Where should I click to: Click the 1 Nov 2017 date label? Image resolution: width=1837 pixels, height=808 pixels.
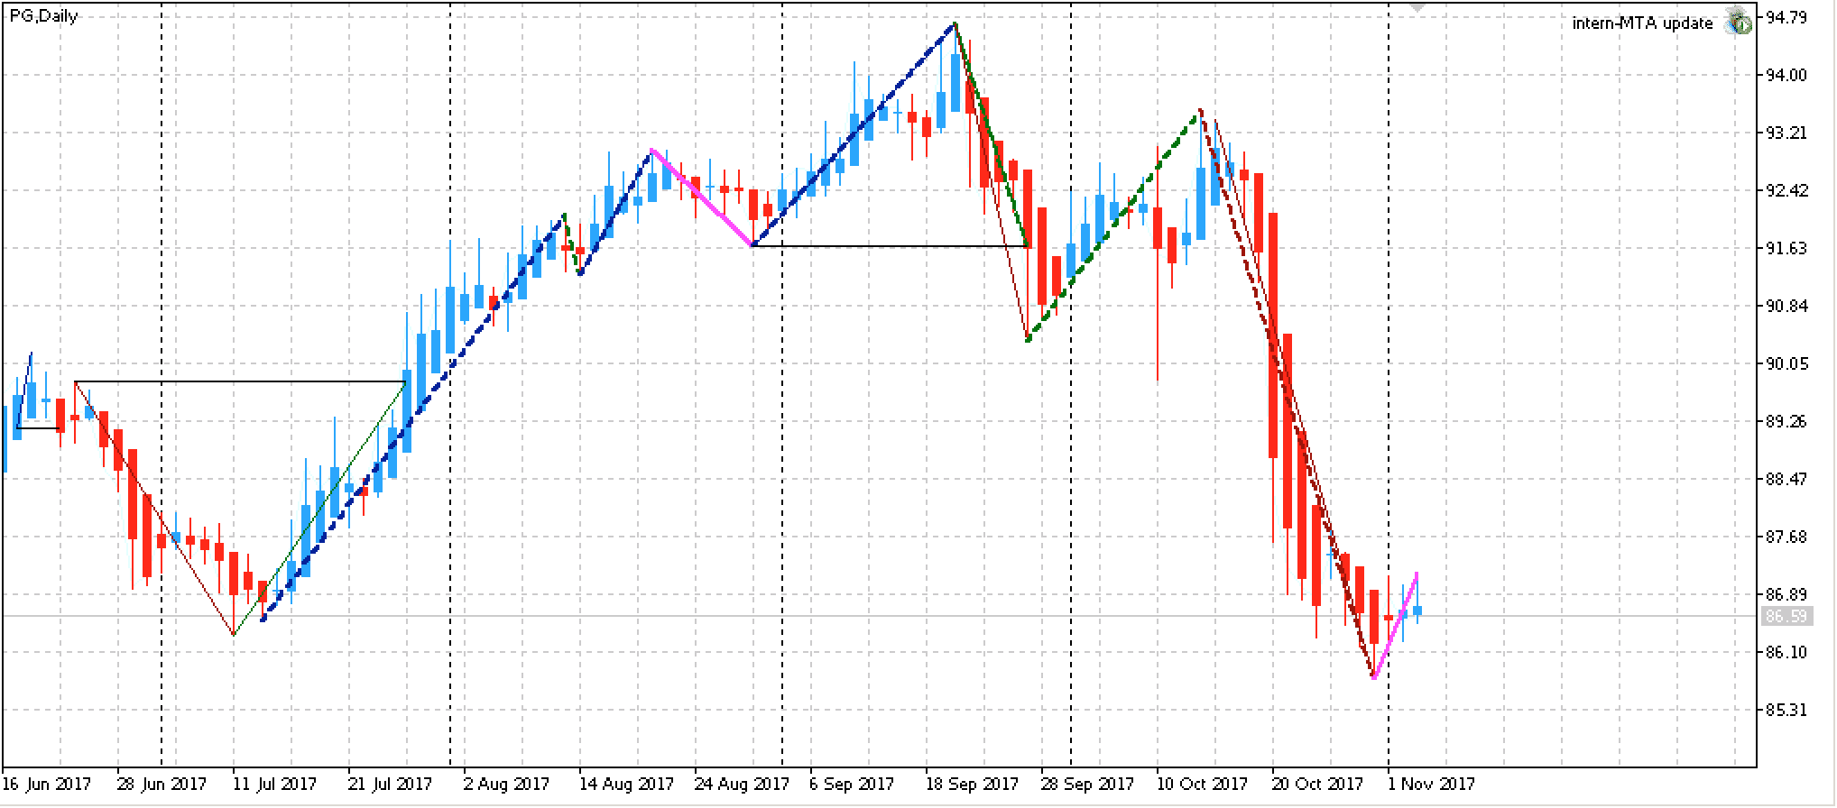[x=1431, y=784]
